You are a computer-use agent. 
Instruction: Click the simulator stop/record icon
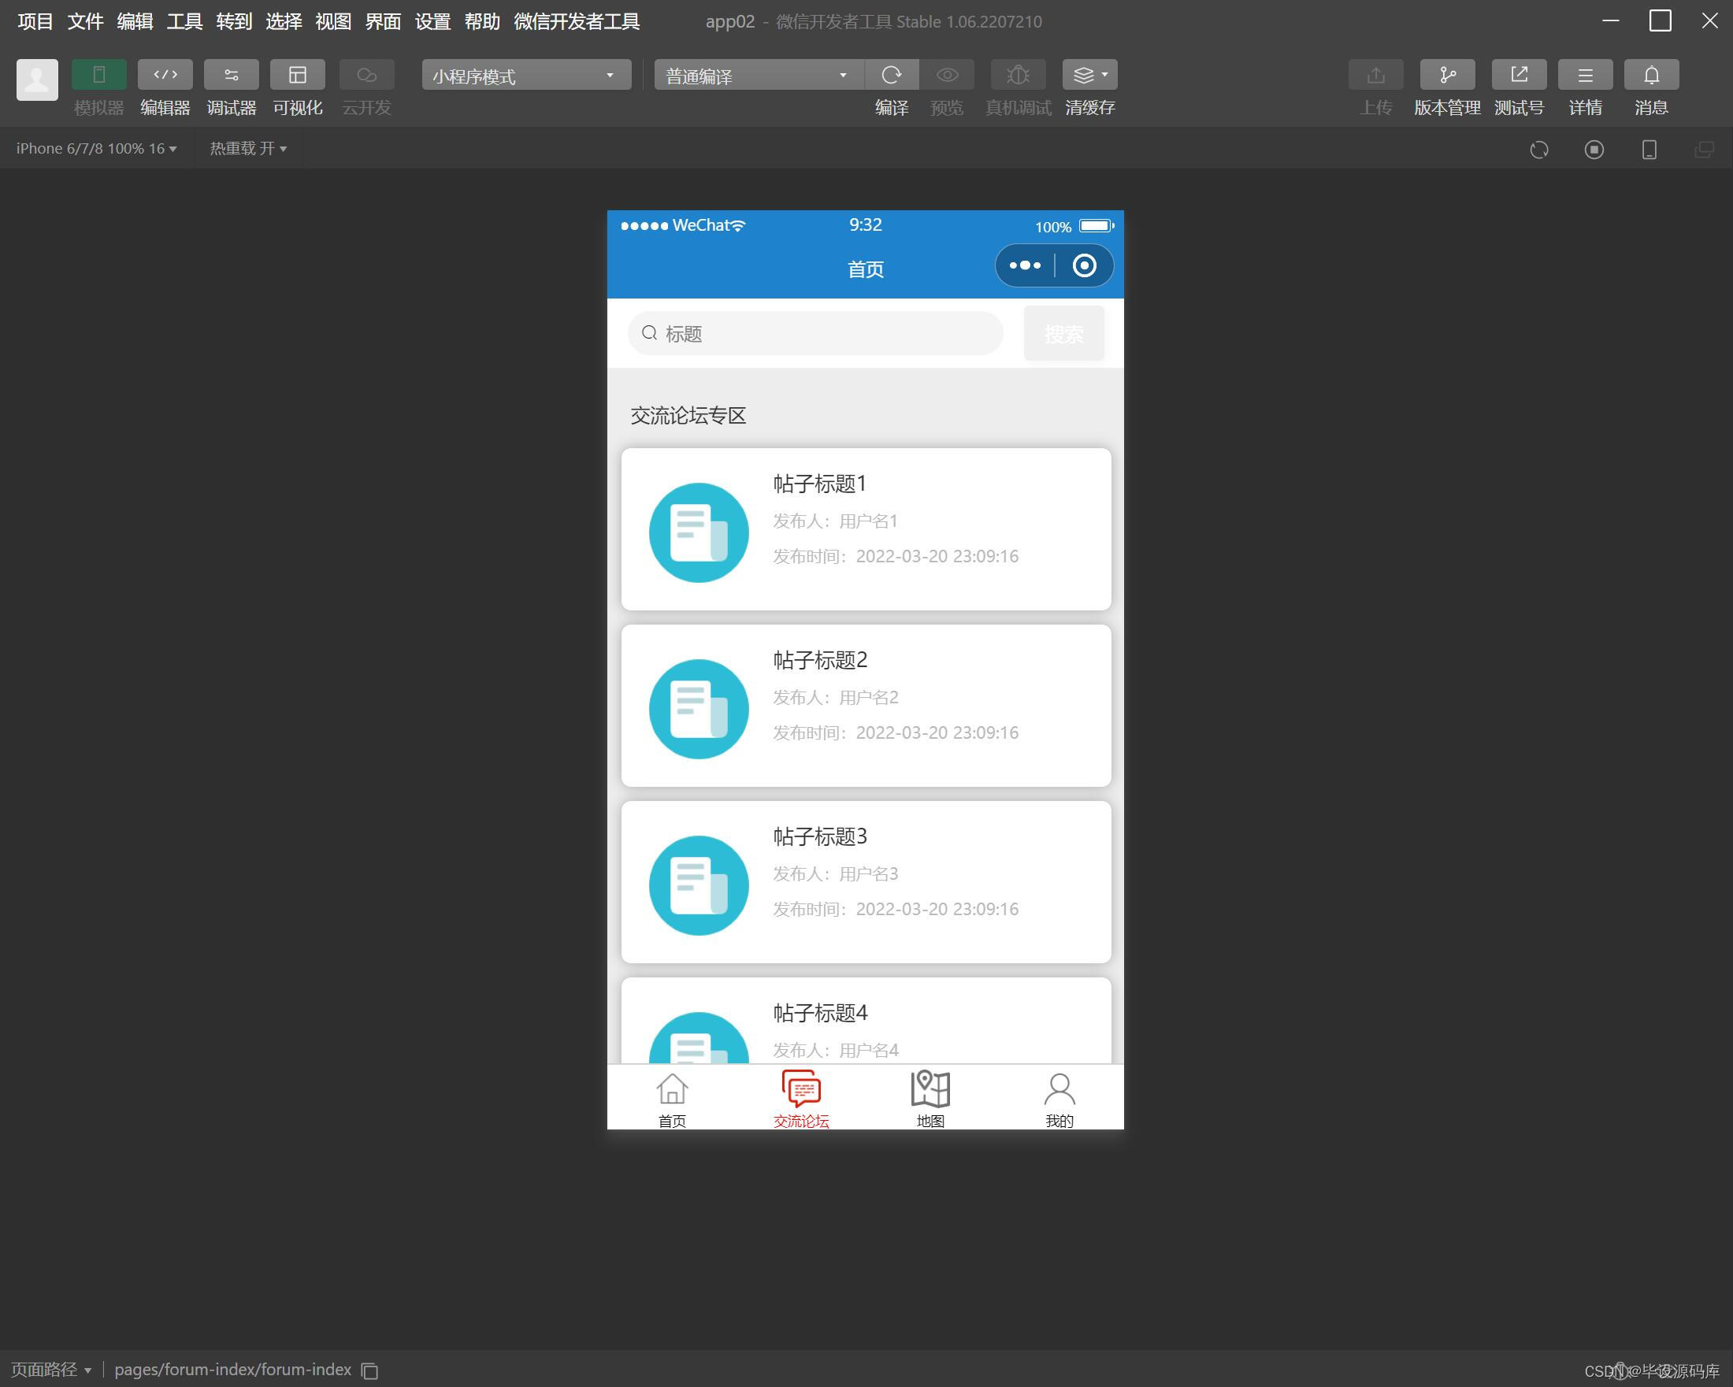[1594, 150]
